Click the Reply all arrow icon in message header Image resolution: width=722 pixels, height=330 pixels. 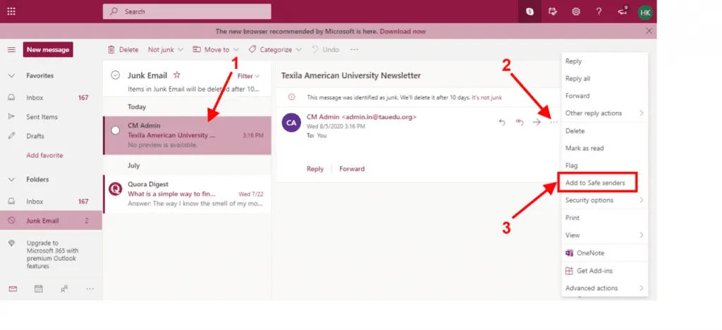pos(520,122)
